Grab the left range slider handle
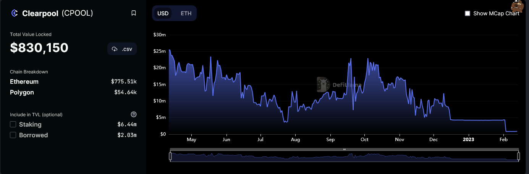Viewport: 529px width, 174px height. click(x=170, y=156)
